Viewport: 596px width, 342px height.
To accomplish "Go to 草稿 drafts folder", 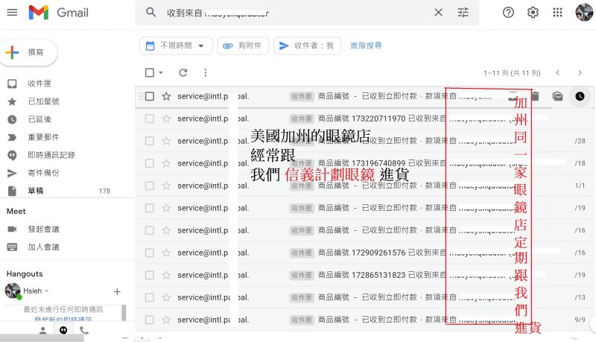I will tap(37, 191).
